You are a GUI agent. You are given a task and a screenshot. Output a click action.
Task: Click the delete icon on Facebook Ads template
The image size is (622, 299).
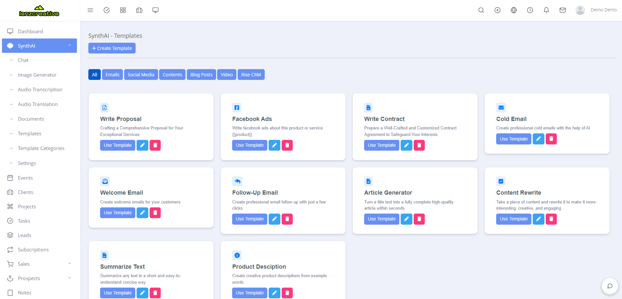click(287, 145)
